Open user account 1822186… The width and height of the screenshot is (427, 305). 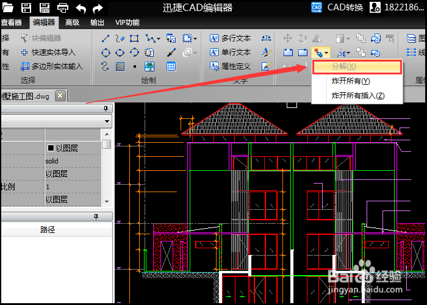pyautogui.click(x=396, y=7)
